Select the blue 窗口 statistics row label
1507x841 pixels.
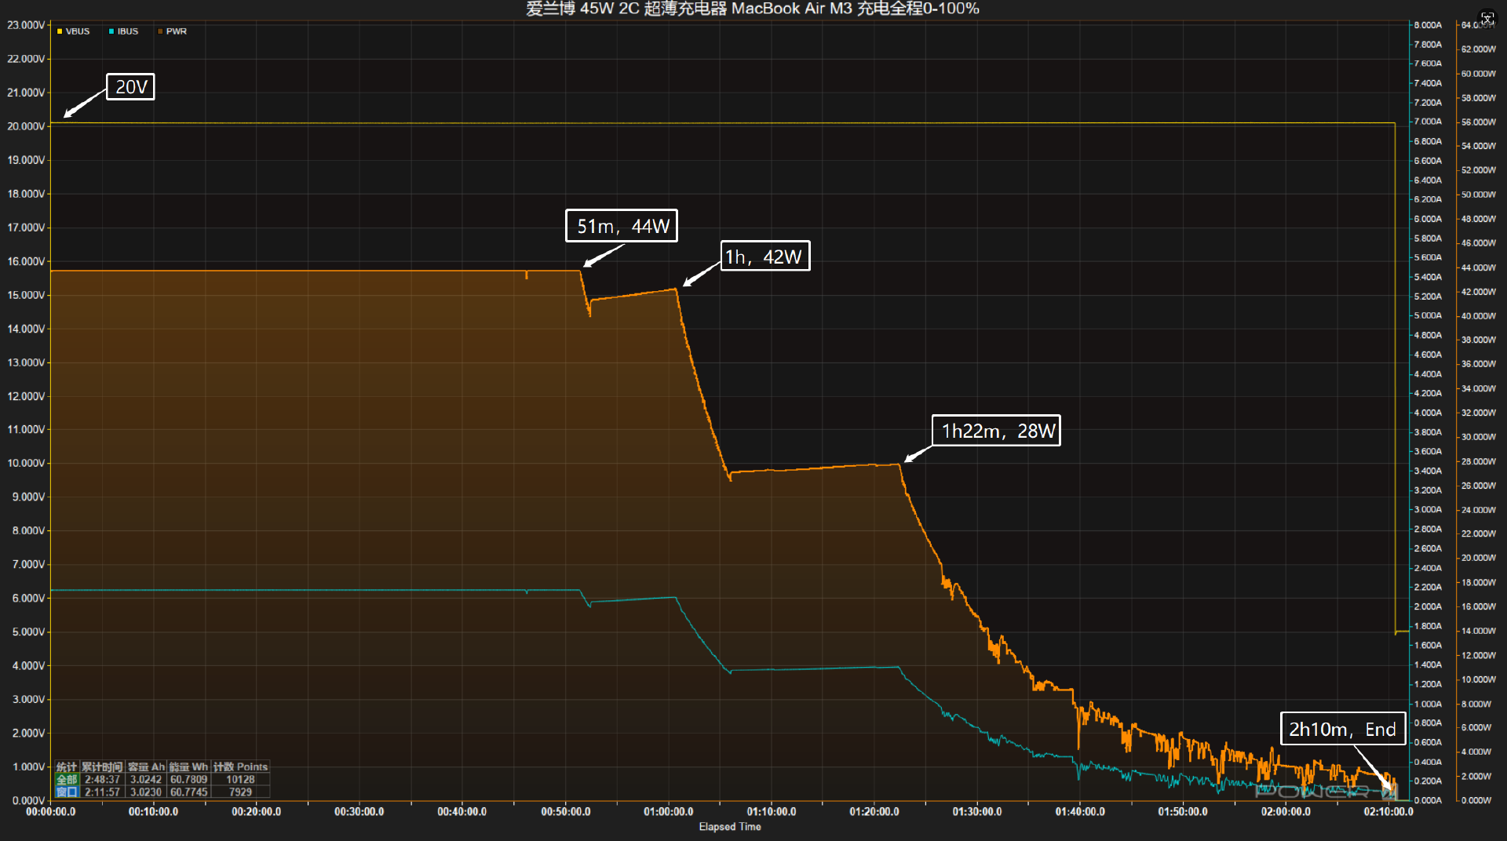click(67, 792)
